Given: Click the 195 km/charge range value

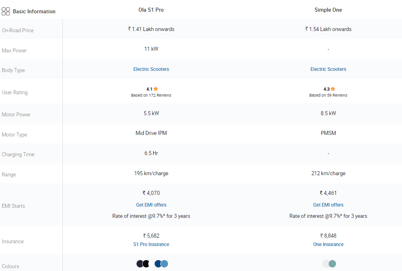Looking at the screenshot, I should 151,173.
